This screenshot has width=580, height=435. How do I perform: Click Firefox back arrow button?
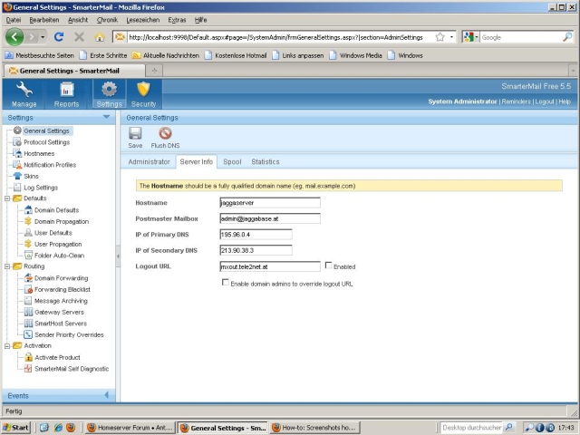click(14, 37)
